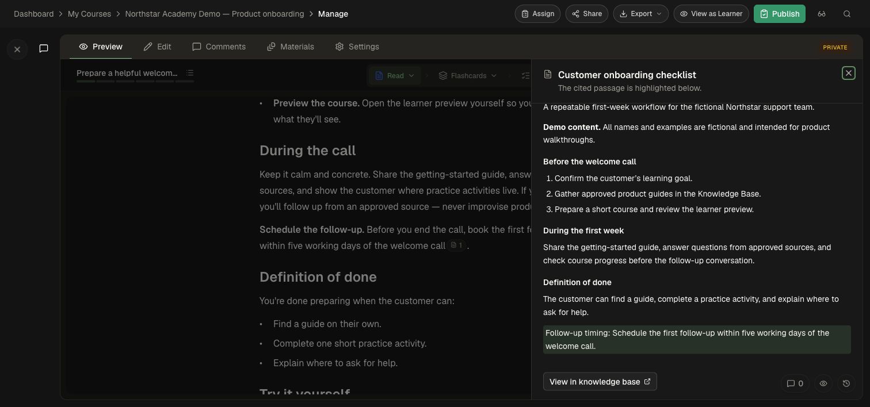Toggle the eye icon in panel footer

(x=823, y=383)
